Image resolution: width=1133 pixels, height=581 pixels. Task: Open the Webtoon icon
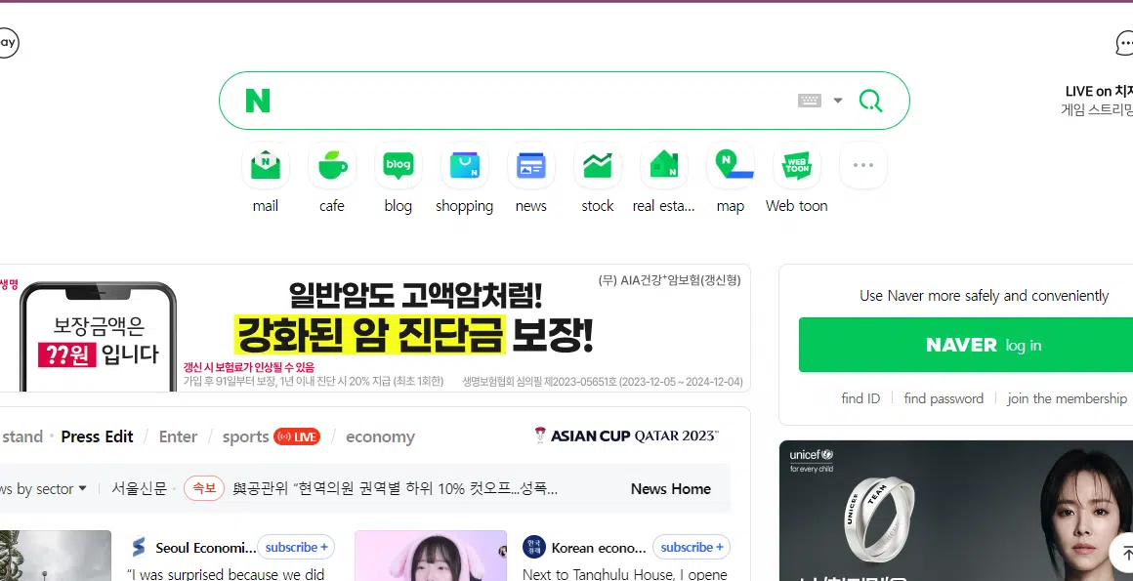click(797, 166)
